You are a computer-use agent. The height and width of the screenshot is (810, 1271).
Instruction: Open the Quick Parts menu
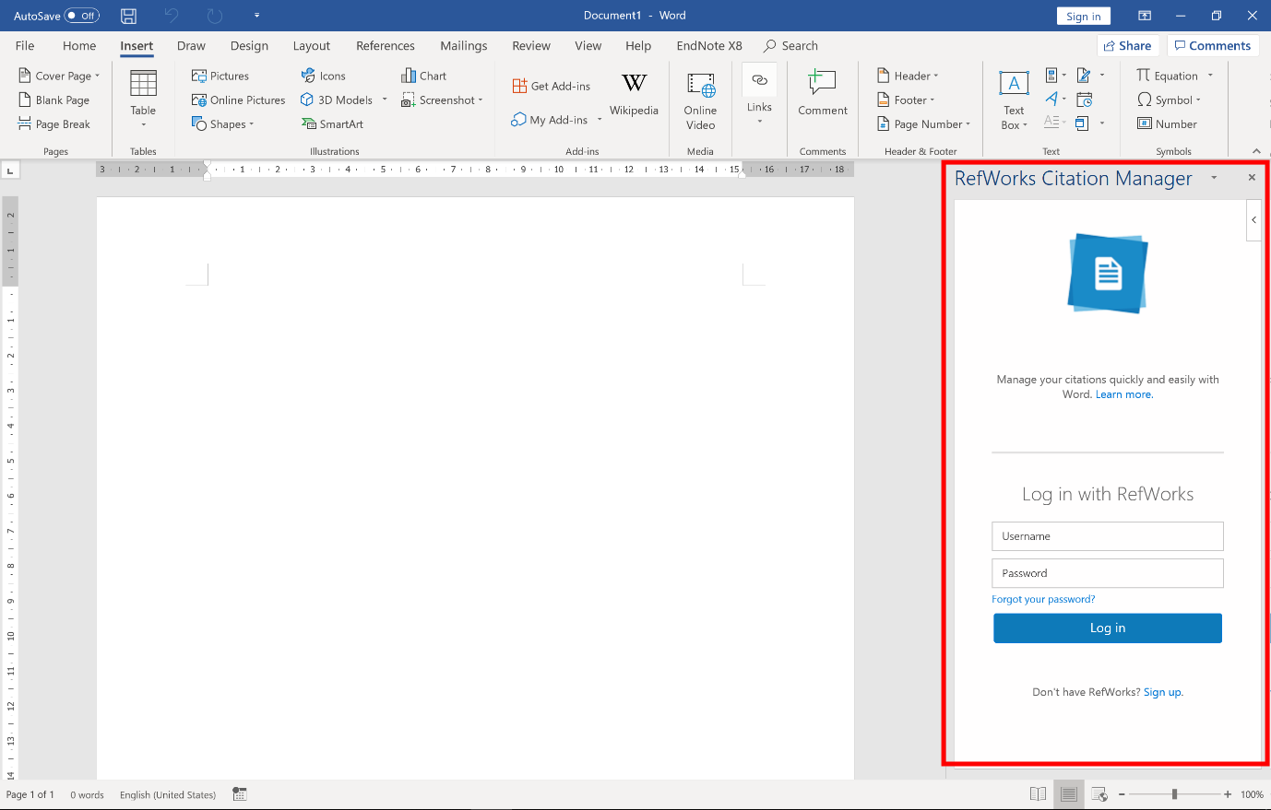[1055, 76]
